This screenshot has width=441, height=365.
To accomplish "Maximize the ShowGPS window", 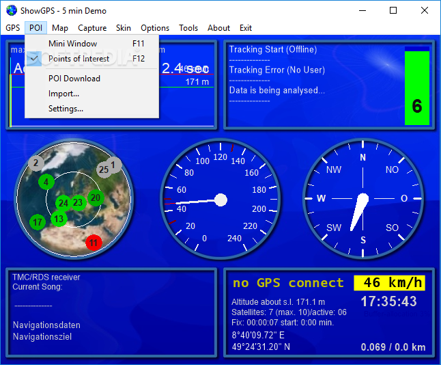I will pos(393,11).
